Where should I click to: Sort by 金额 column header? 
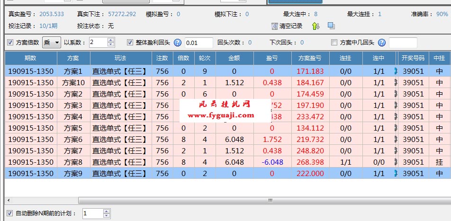click(235, 58)
